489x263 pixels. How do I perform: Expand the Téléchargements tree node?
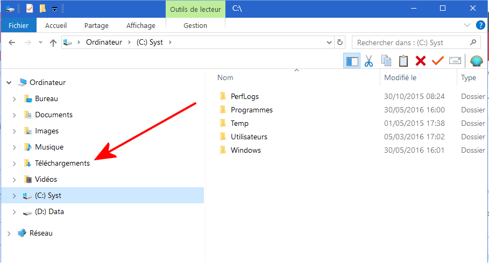coord(15,164)
